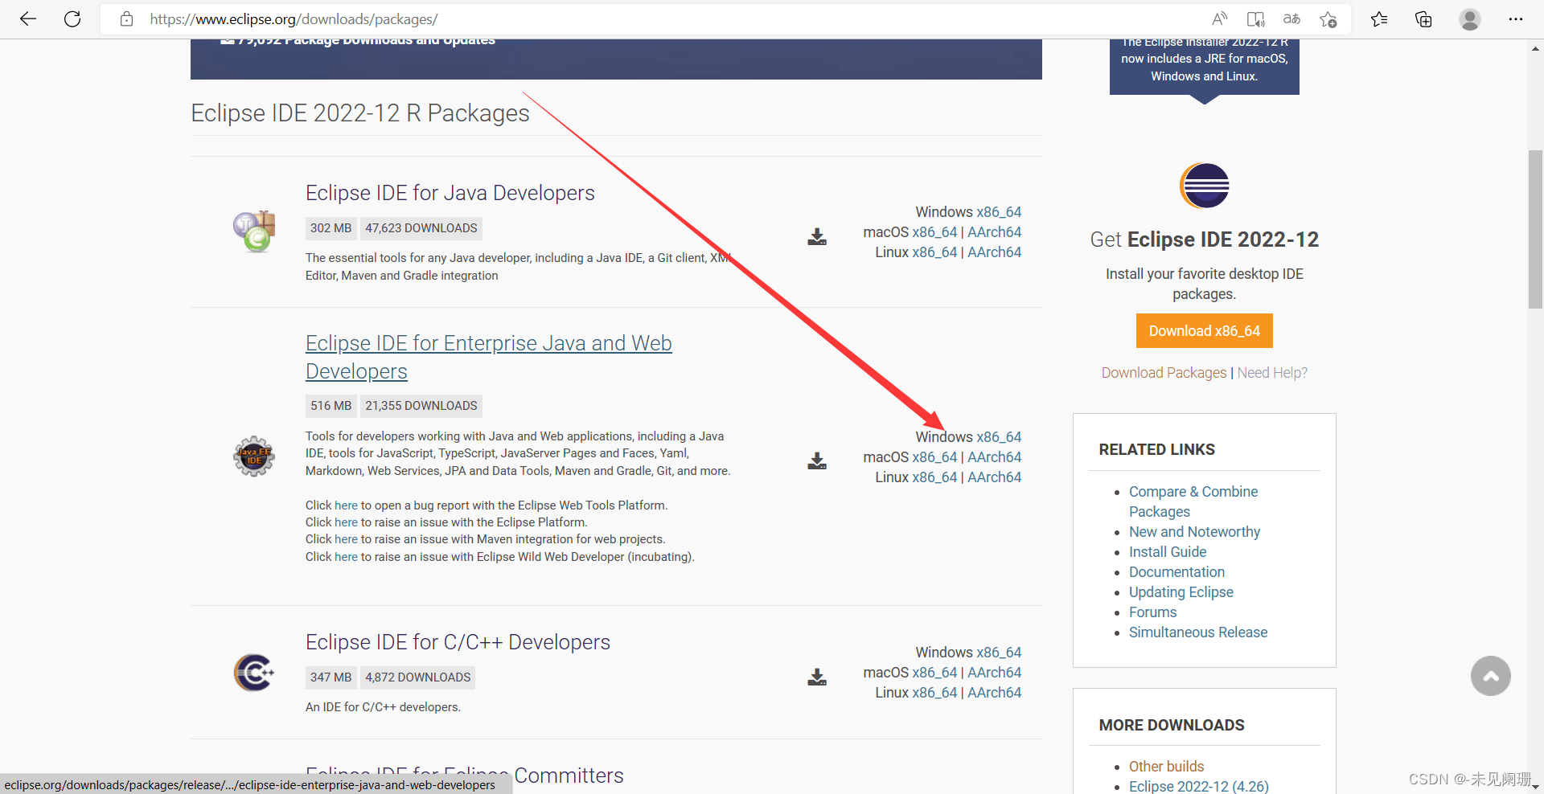The image size is (1544, 794).
Task: Download Enterprise Java Linux AArch64
Action: click(x=995, y=477)
